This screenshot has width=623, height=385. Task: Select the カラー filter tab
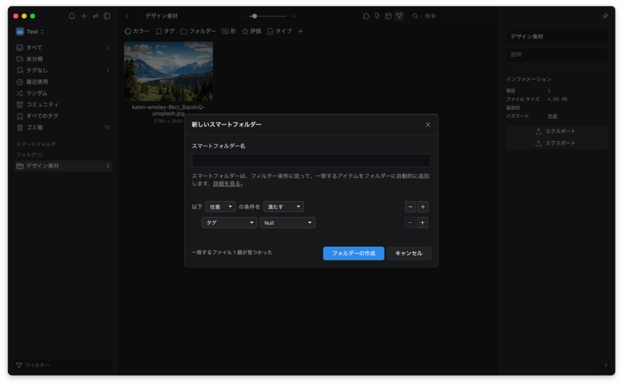[137, 31]
